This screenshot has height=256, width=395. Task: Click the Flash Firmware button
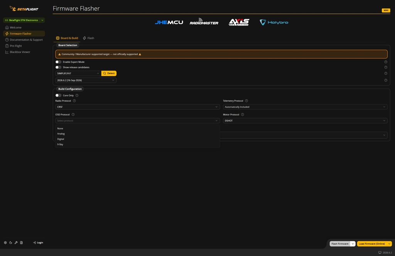point(340,244)
